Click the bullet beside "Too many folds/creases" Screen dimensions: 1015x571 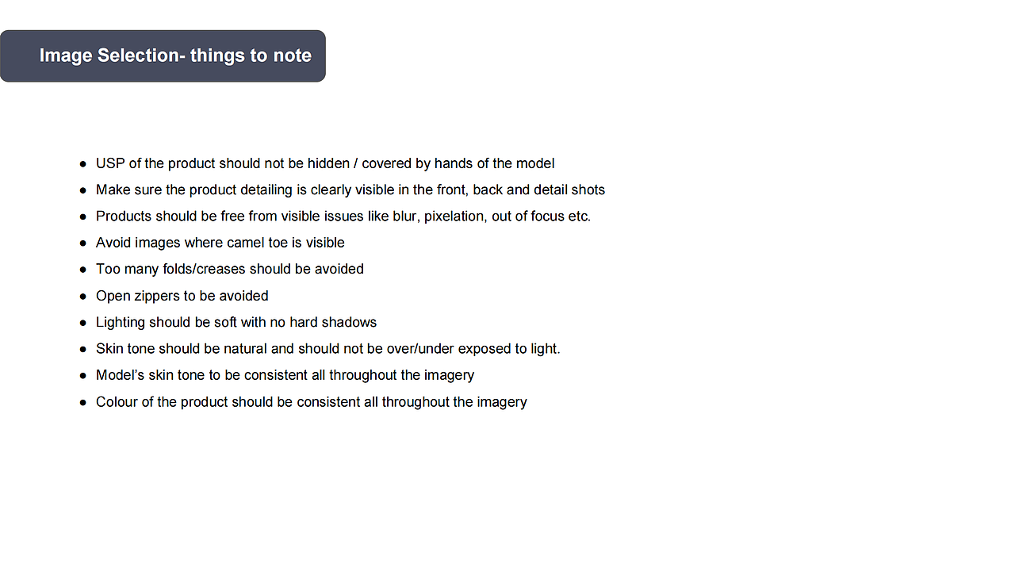(83, 270)
